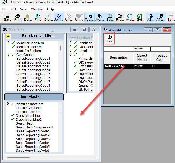Select SearchText in Item Master
Viewport: 175px width, 163px height.
tap(24, 123)
